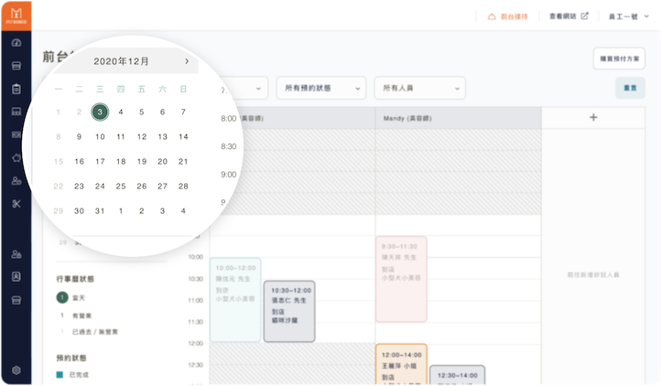662x386 pixels.
Task: Click the external link icon beside 查看網站
Action: (x=585, y=16)
